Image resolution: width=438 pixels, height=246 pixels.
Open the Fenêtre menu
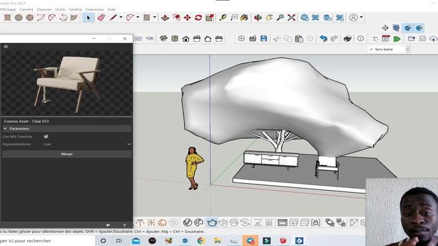click(x=75, y=10)
